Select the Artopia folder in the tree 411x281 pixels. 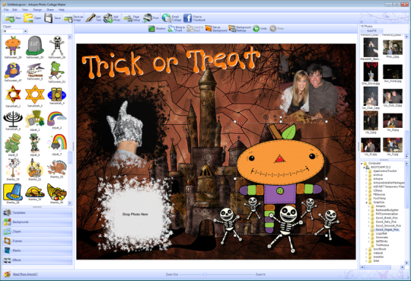378,179
